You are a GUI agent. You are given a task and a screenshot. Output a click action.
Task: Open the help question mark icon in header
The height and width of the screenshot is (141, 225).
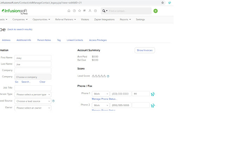[x=95, y=11]
